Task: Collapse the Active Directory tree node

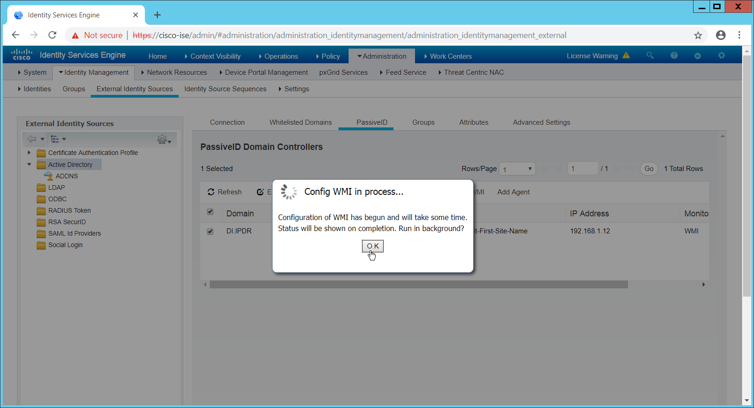Action: [29, 165]
